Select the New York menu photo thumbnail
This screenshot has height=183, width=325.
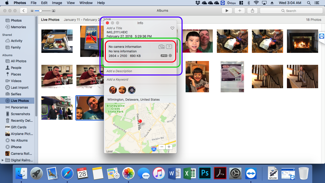[92, 41]
